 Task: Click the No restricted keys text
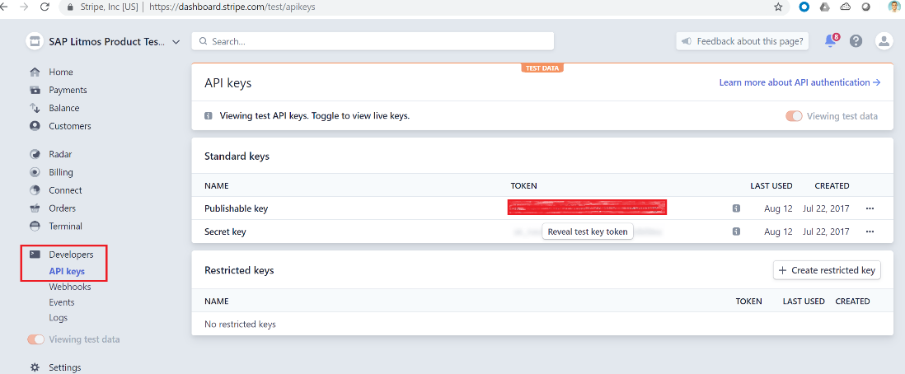[240, 325]
